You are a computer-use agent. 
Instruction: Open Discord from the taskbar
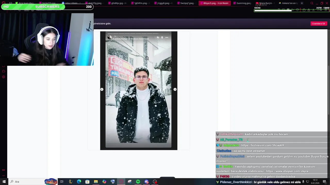click(146, 182)
